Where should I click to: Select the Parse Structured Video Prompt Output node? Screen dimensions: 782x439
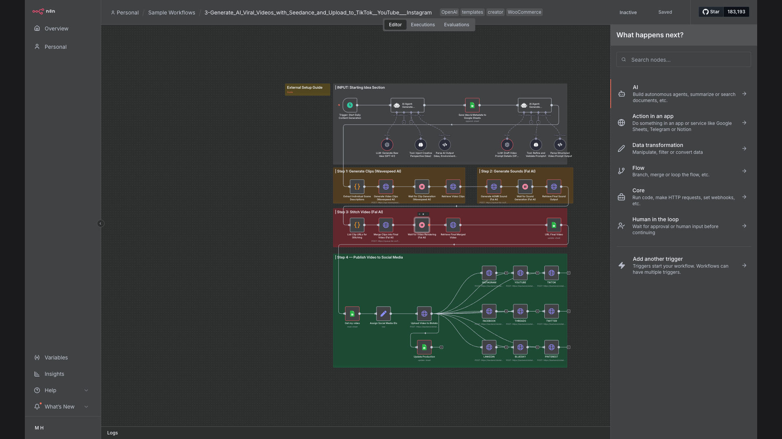pyautogui.click(x=560, y=145)
